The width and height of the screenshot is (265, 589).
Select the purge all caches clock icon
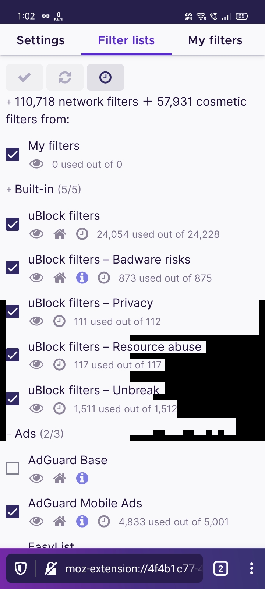coord(105,77)
